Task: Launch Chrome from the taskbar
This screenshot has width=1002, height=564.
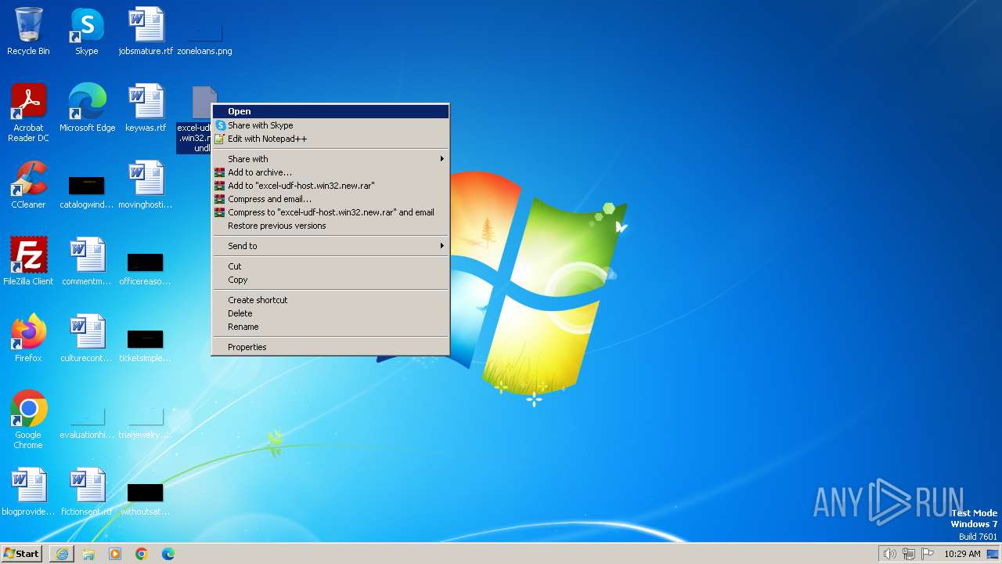Action: click(142, 554)
